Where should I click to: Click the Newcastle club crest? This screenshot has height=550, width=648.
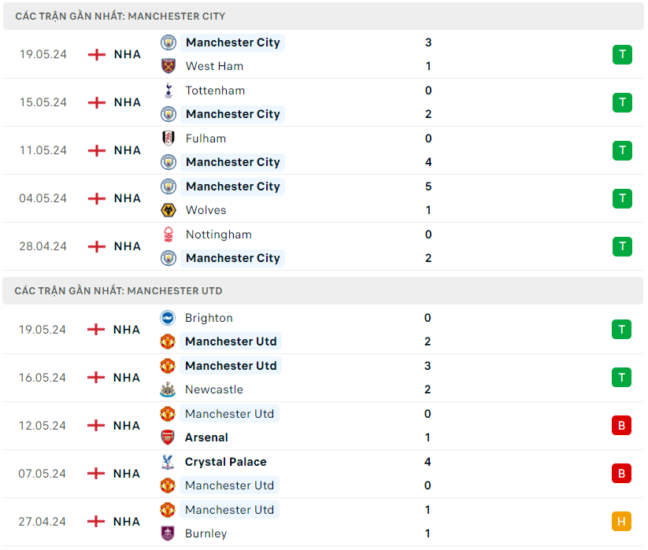point(167,389)
